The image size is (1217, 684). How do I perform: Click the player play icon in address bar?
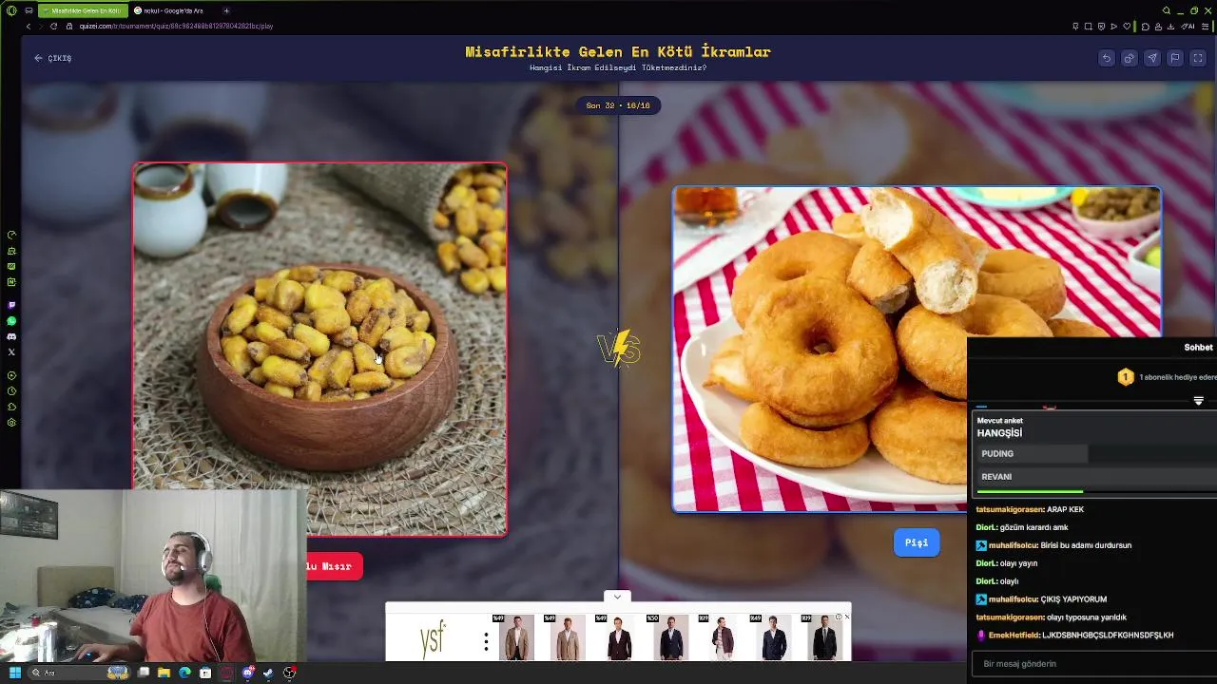[1114, 26]
